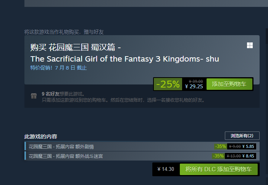Click the ¥ 8.45 price on 额外战斗迷宫
This screenshot has height=185, width=268.
[248, 156]
